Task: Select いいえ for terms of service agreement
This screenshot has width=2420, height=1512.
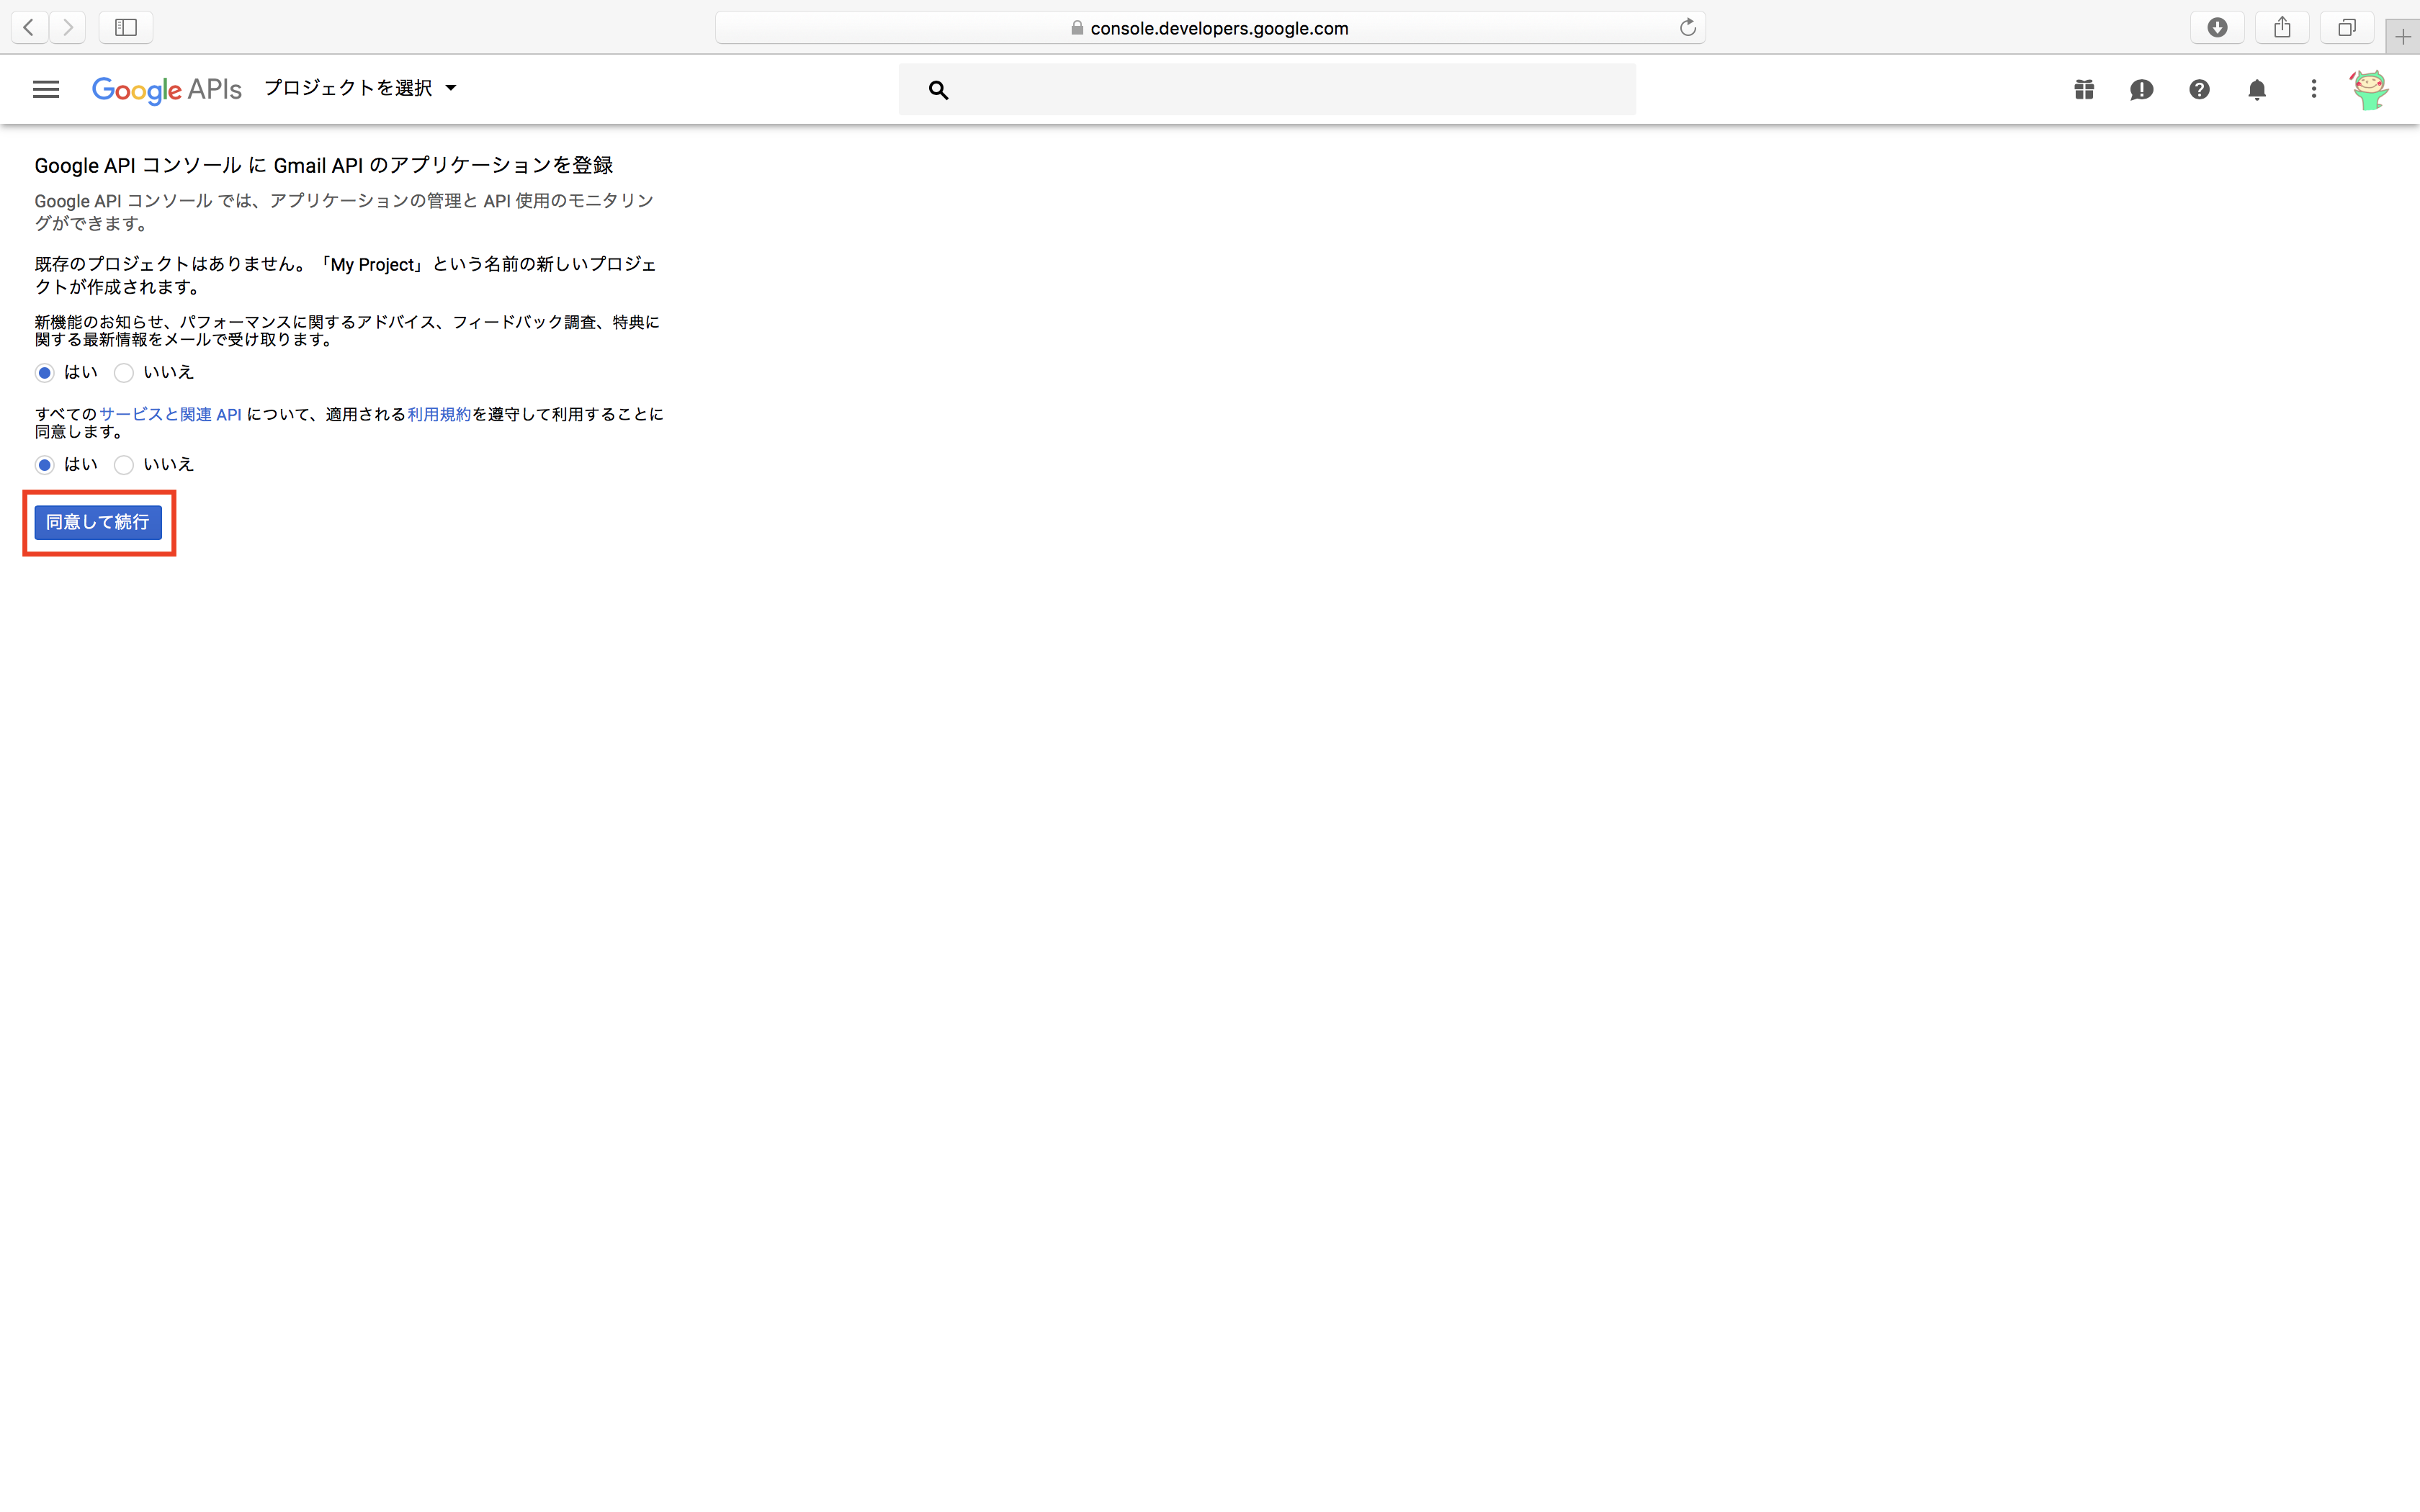Action: pos(124,465)
